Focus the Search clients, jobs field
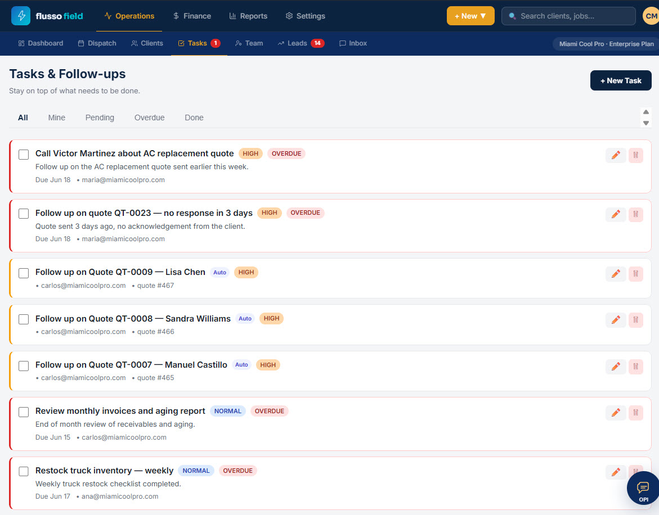The image size is (659, 515). coord(568,16)
